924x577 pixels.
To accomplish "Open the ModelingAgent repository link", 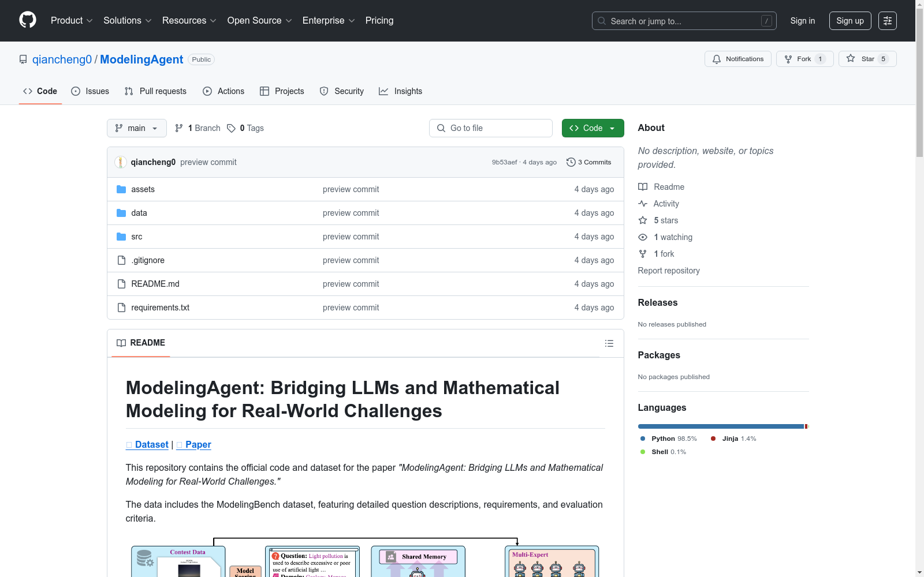I will [141, 59].
